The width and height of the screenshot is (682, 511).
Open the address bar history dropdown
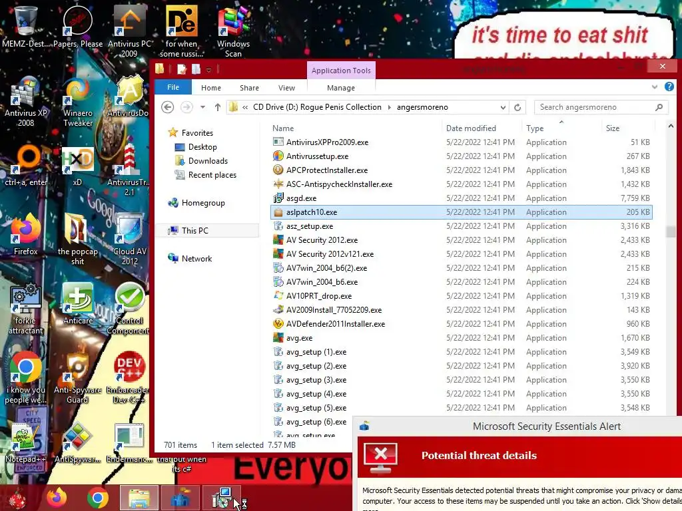point(503,107)
